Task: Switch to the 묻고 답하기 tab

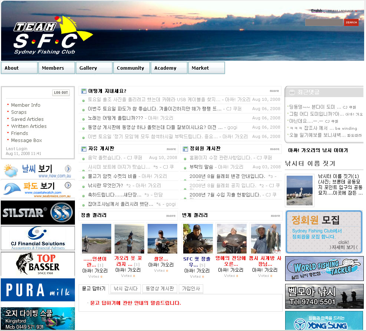Action: 94,289
